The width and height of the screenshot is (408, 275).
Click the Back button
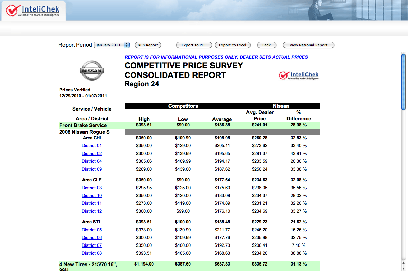pyautogui.click(x=266, y=45)
